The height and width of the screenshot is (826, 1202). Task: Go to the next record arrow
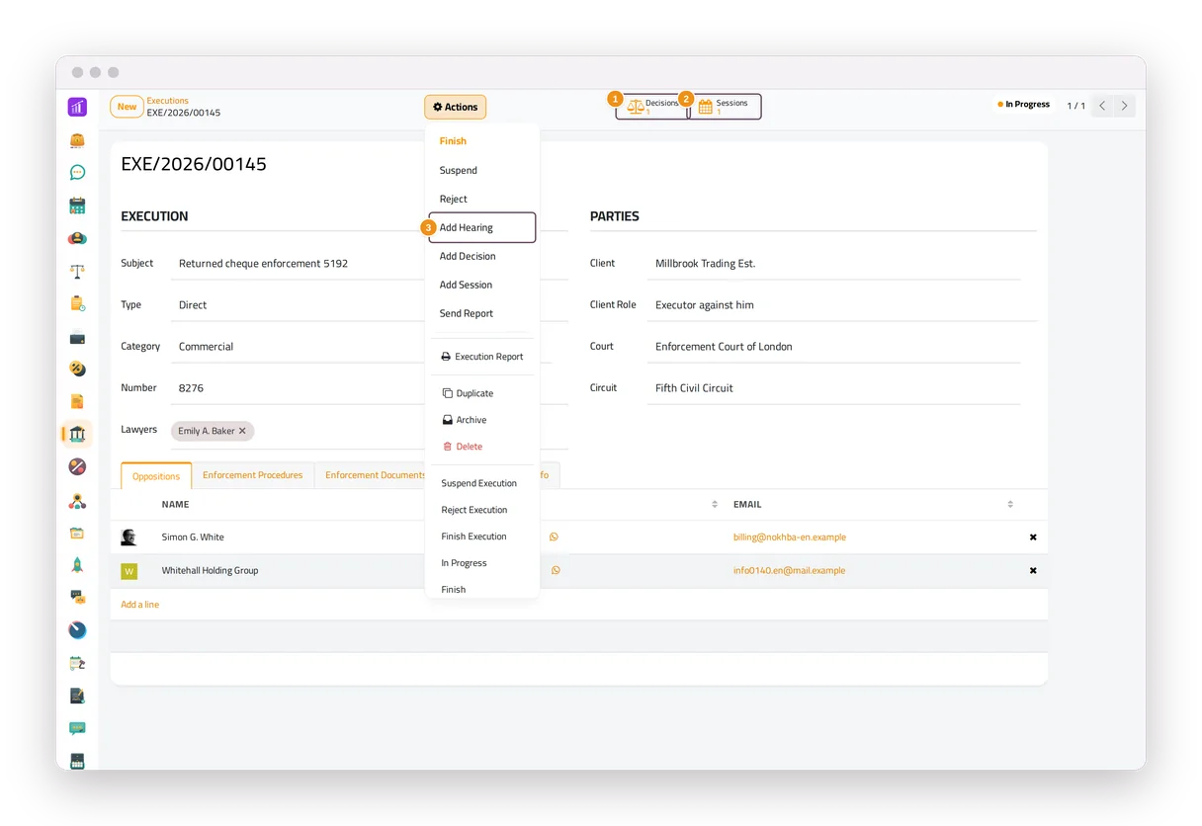pos(1124,106)
